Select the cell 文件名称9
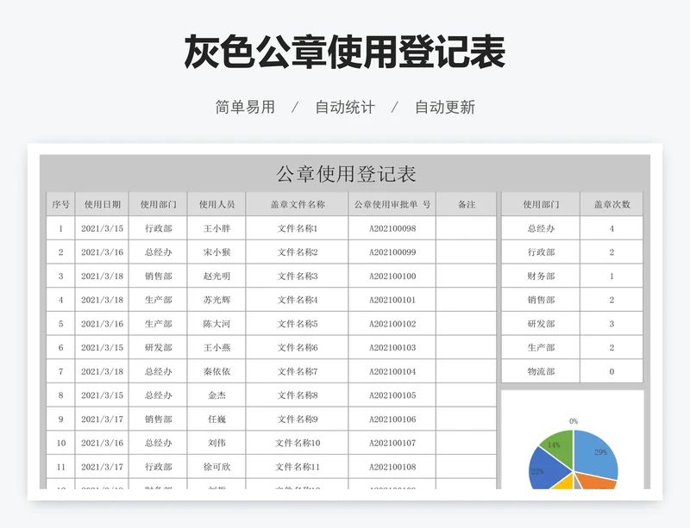Image resolution: width=690 pixels, height=528 pixels. click(298, 419)
